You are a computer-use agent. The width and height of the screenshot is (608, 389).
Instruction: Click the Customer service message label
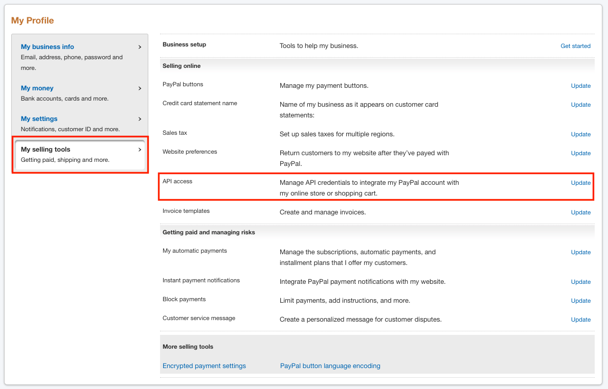coord(198,318)
